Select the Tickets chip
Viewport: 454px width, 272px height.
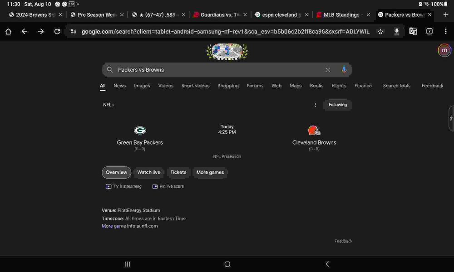(178, 173)
